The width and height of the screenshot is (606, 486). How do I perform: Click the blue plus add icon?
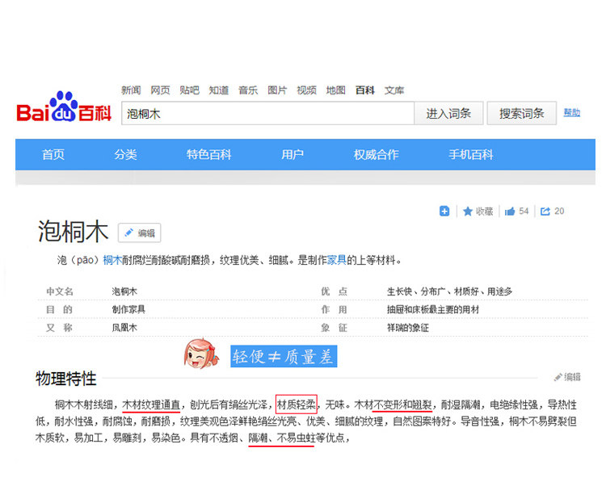(x=444, y=212)
